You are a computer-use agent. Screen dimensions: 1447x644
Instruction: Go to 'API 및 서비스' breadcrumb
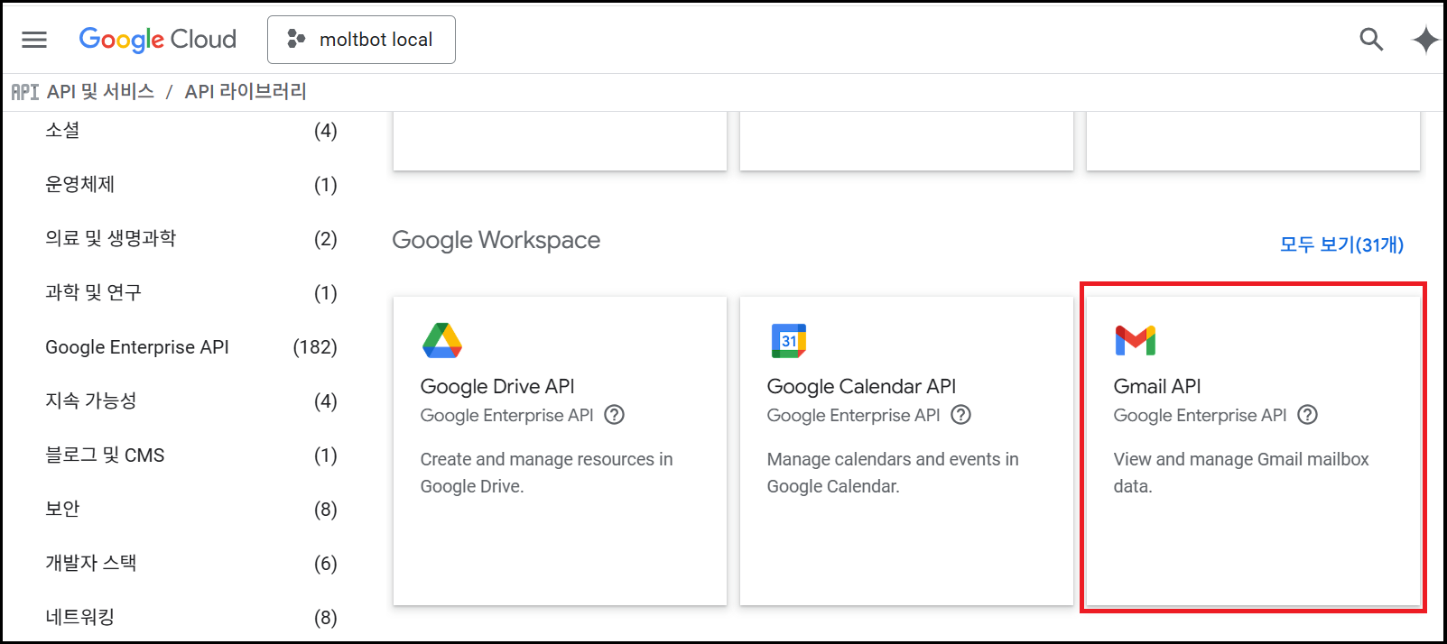100,92
